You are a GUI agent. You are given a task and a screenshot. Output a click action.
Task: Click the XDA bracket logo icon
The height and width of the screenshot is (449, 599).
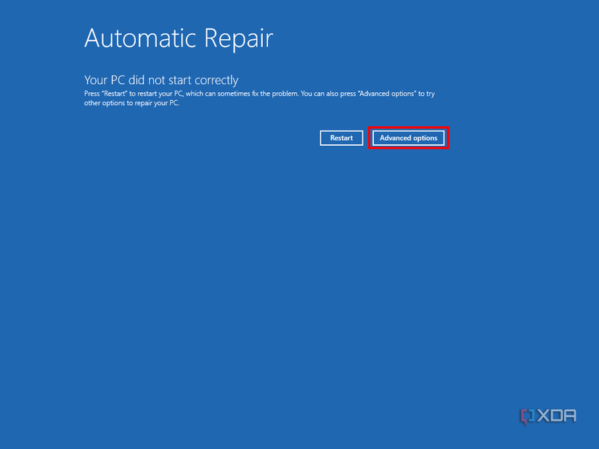pyautogui.click(x=527, y=416)
